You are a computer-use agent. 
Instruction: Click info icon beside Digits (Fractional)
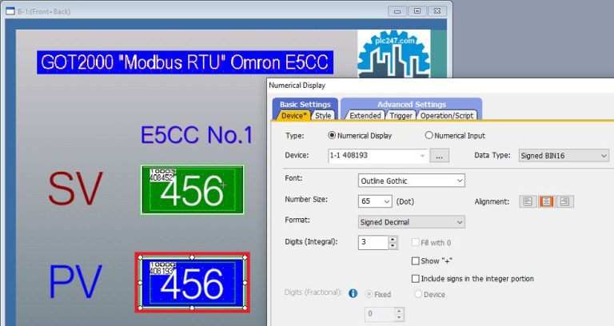tap(353, 293)
